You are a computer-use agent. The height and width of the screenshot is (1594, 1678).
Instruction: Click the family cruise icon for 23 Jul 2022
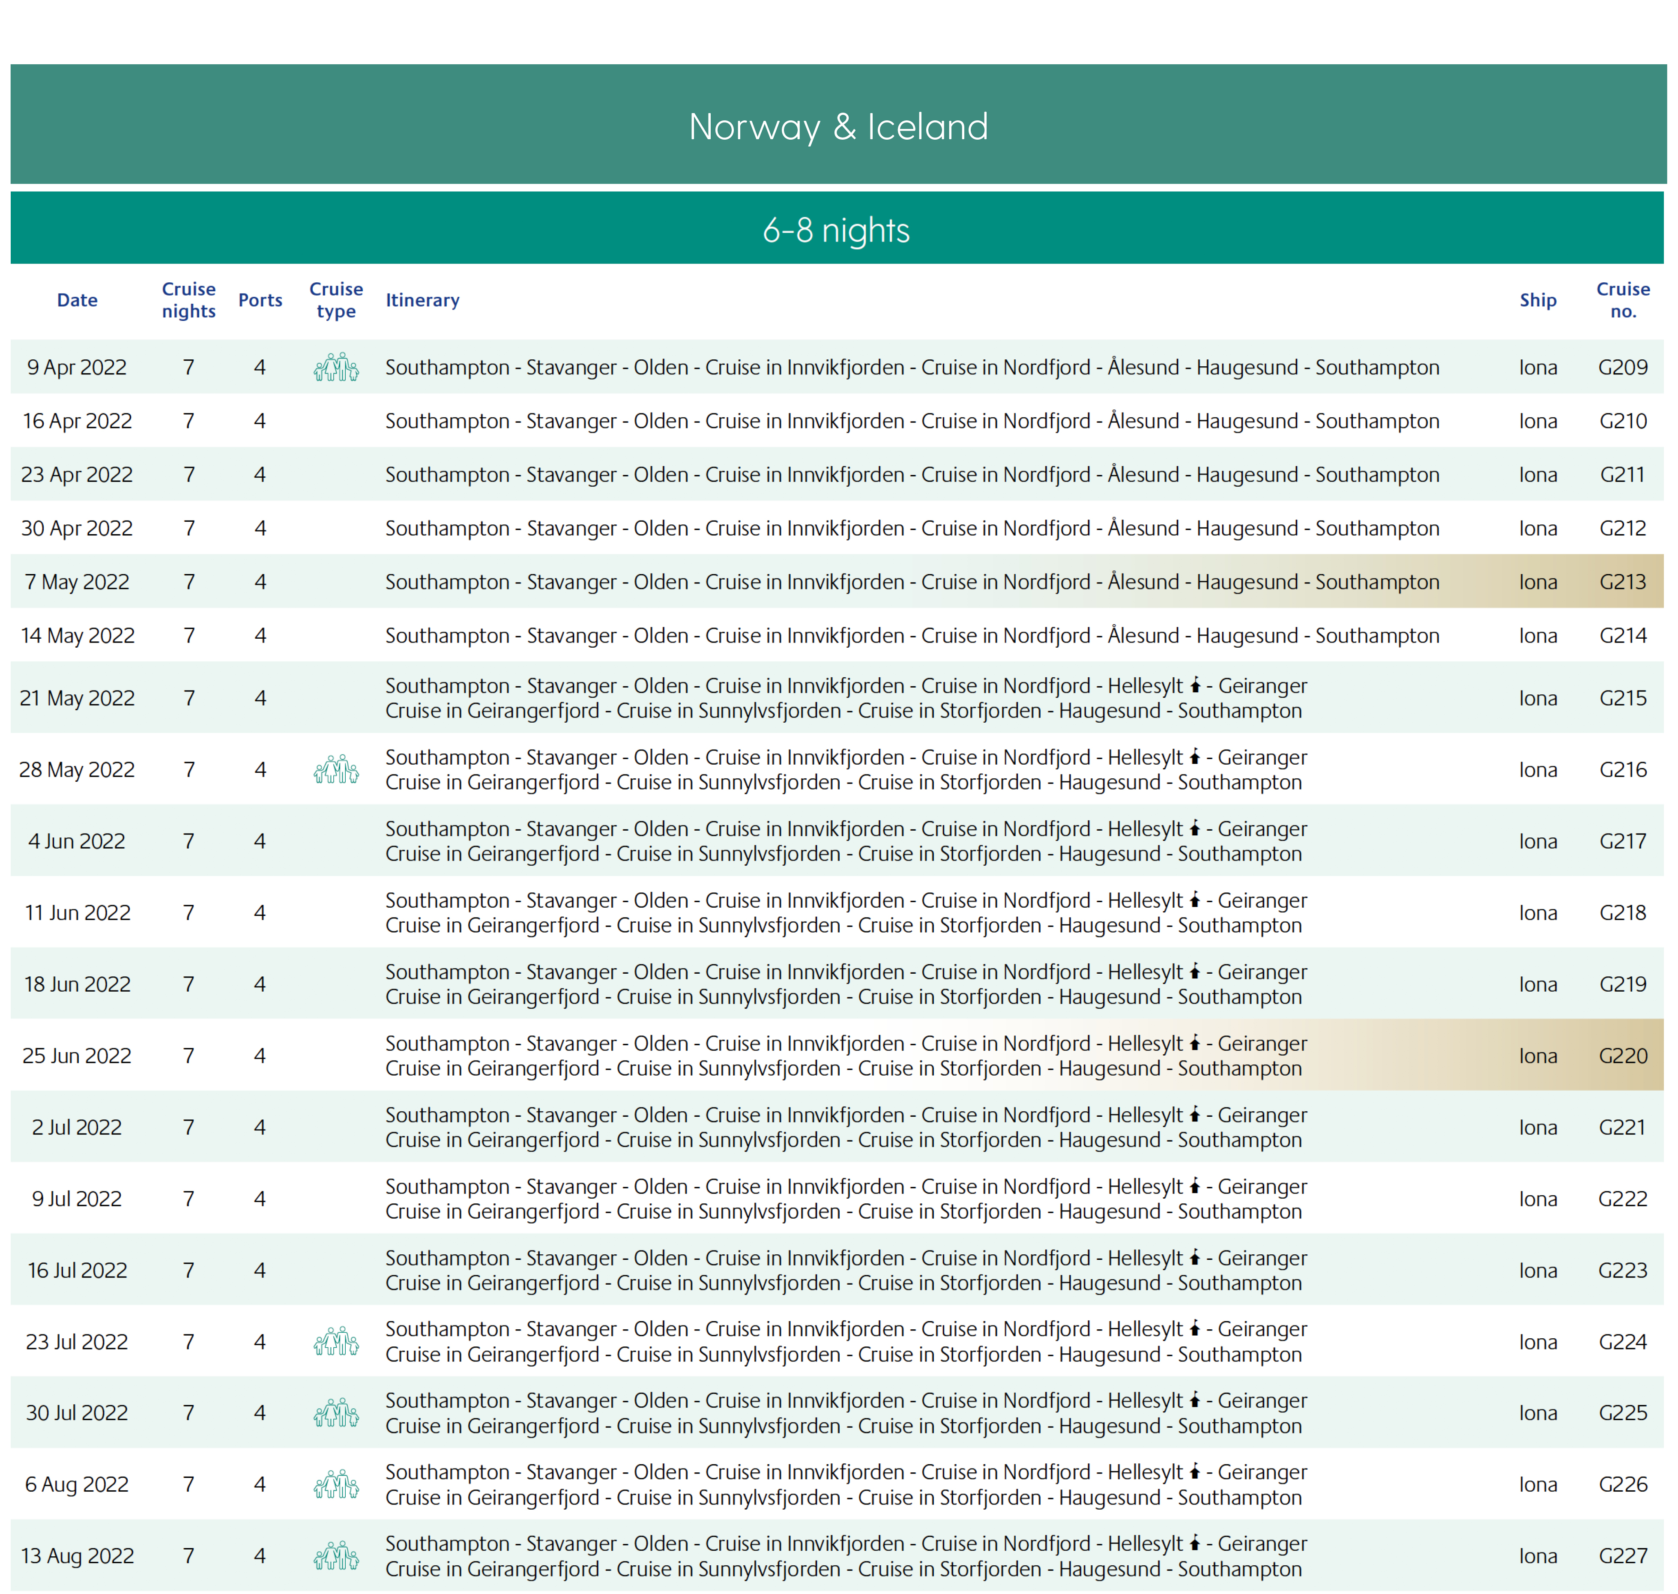tap(335, 1342)
